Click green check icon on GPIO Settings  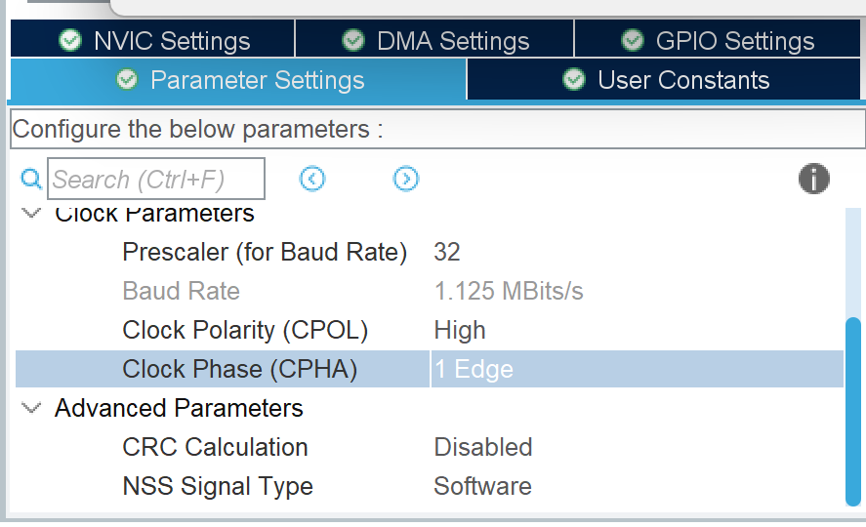632,40
